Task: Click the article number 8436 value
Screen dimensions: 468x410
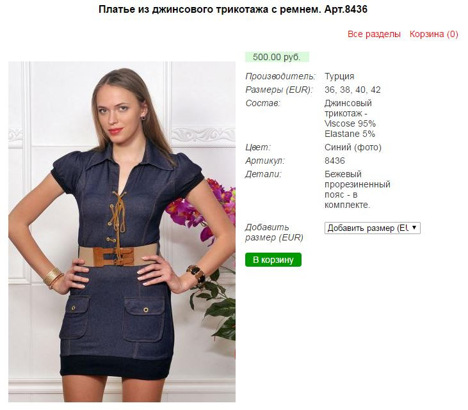Action: tap(335, 161)
